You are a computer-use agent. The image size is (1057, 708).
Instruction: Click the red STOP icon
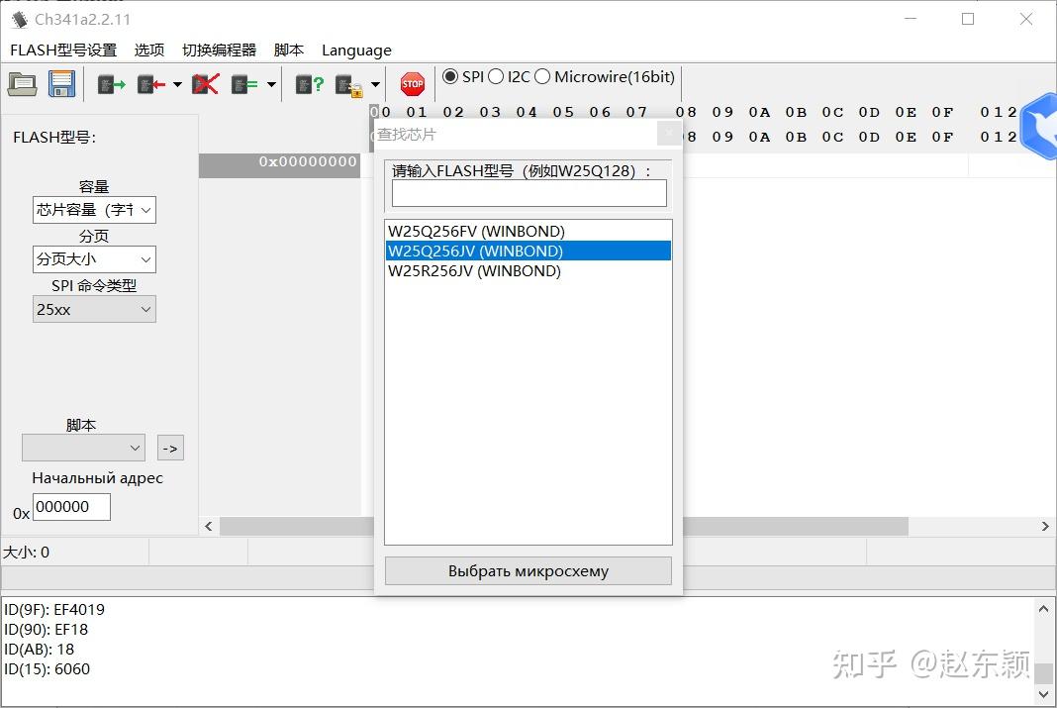click(413, 84)
